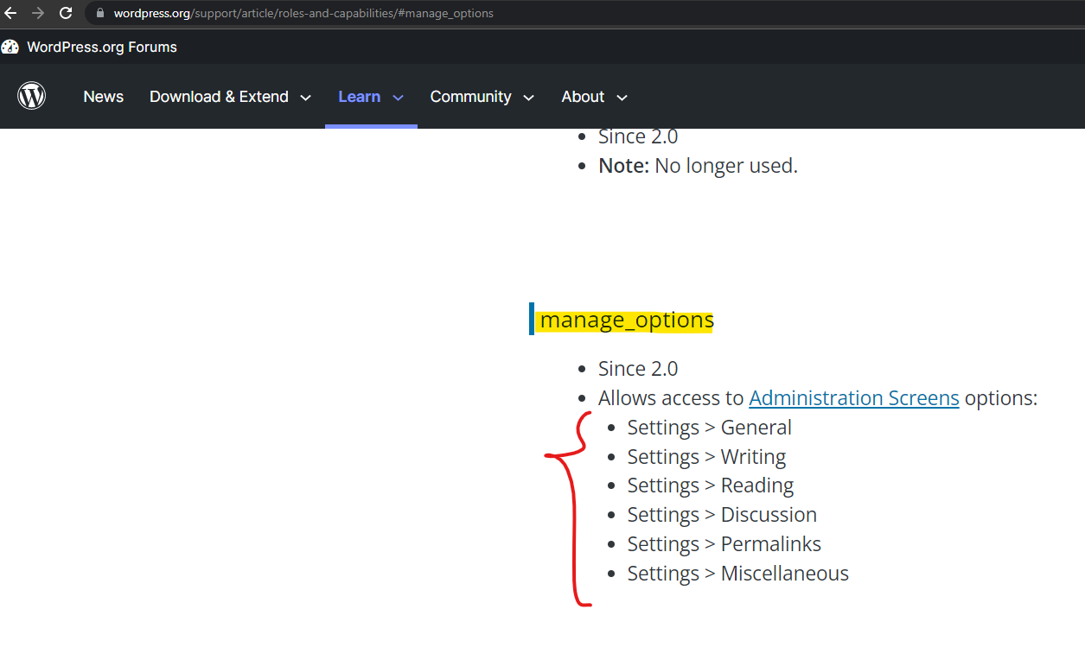1085x660 pixels.
Task: Click the text 'Settings > Reading'
Action: (711, 485)
